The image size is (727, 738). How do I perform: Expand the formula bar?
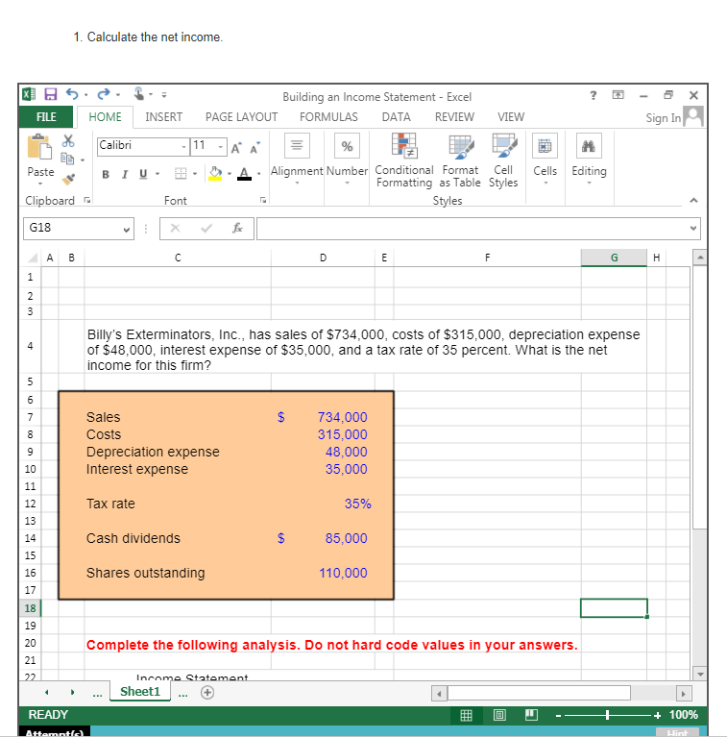coord(693,229)
